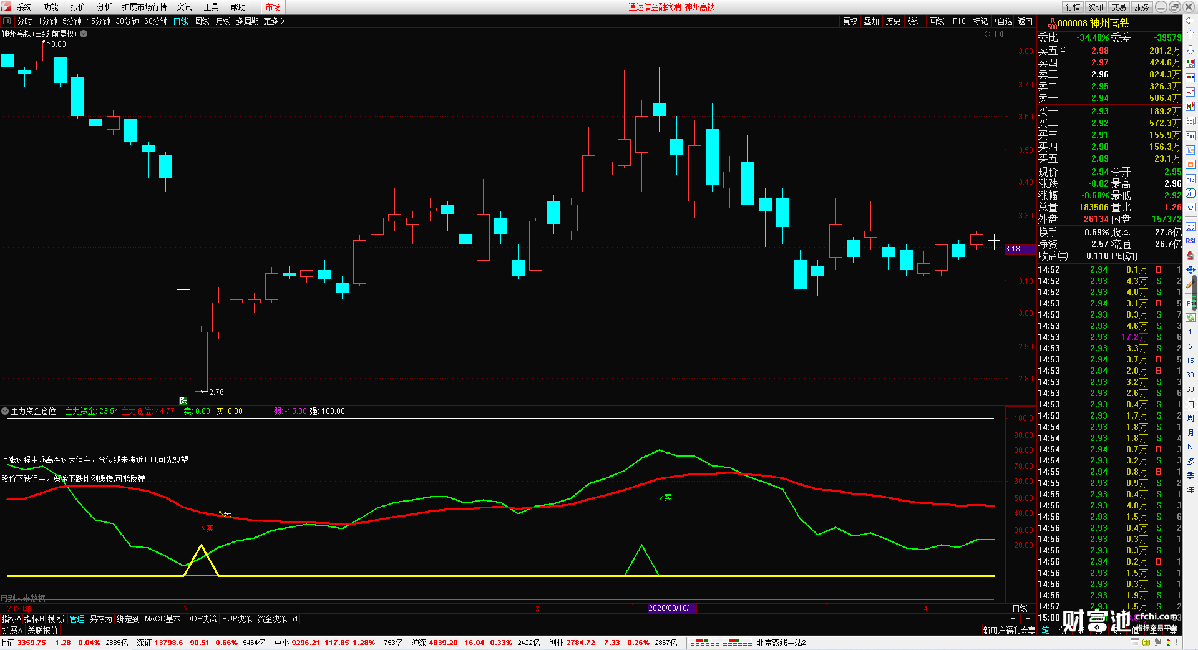The height and width of the screenshot is (650, 1198).
Task: Switch to the DDE决策 tab
Action: click(202, 619)
